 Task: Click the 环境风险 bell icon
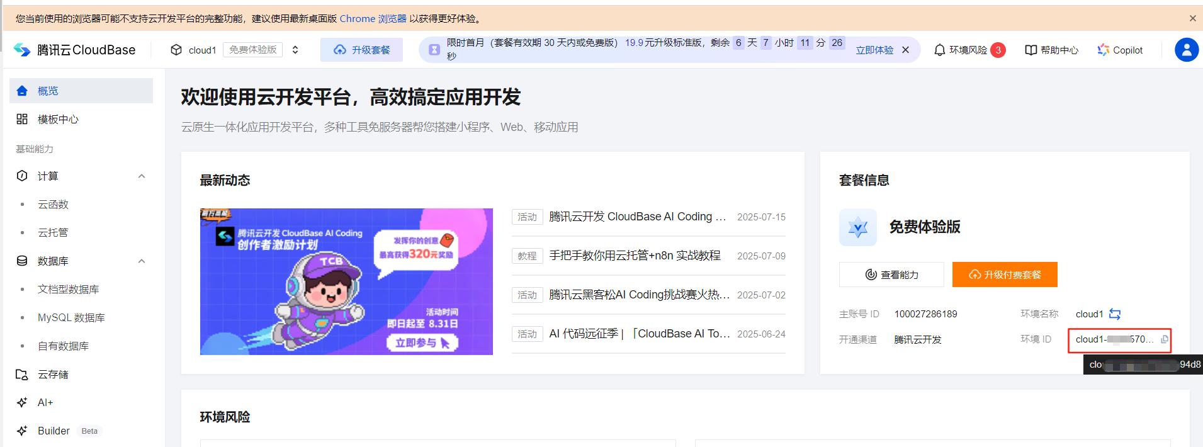pos(939,50)
